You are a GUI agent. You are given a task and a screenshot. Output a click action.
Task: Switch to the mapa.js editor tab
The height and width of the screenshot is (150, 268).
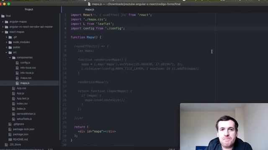click(89, 10)
